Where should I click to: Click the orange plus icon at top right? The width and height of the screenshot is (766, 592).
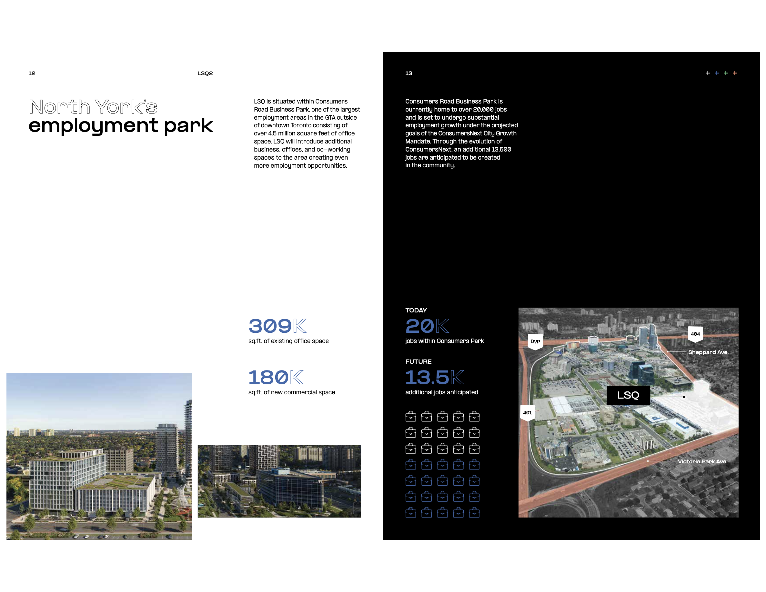click(735, 73)
